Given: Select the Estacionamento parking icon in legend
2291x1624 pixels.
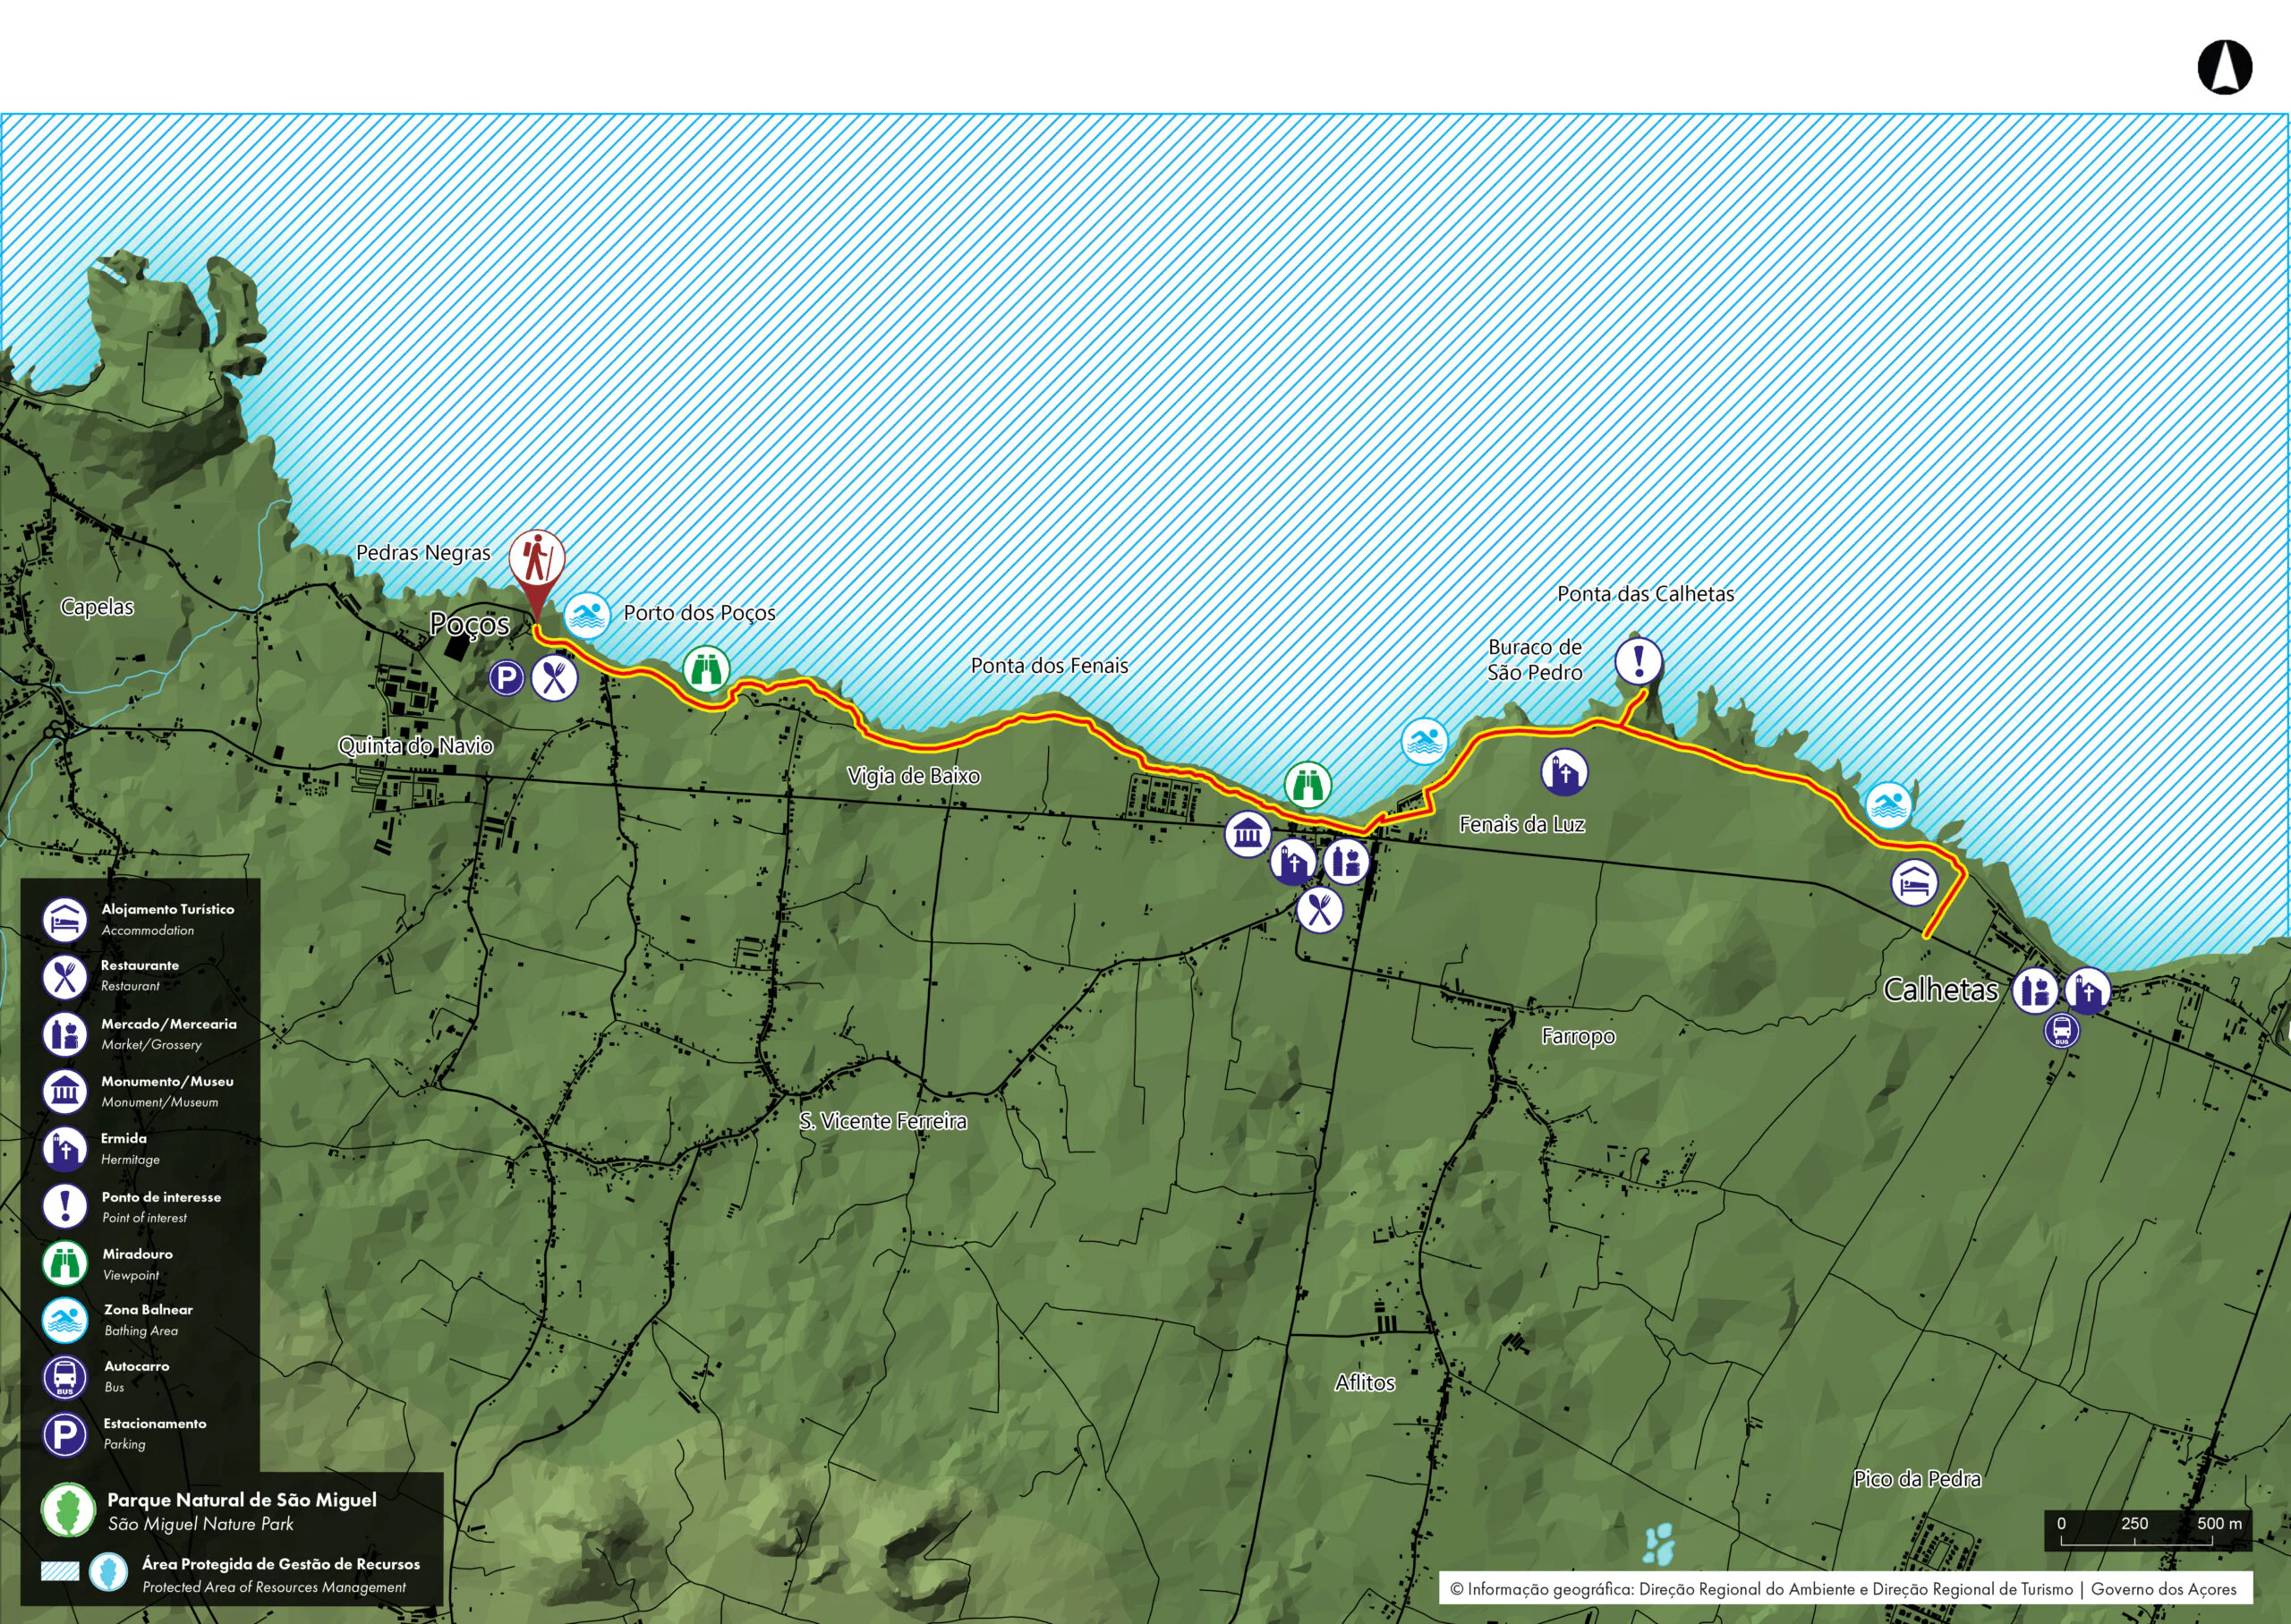Looking at the screenshot, I should pos(65,1434).
